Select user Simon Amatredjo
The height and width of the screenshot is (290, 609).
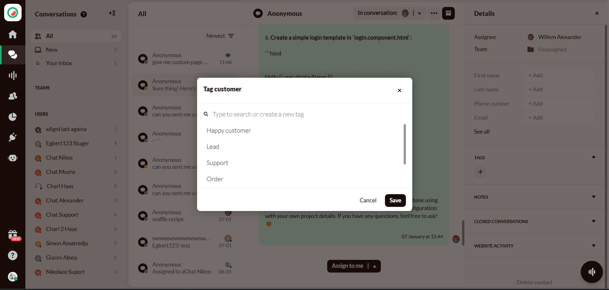tap(76, 243)
